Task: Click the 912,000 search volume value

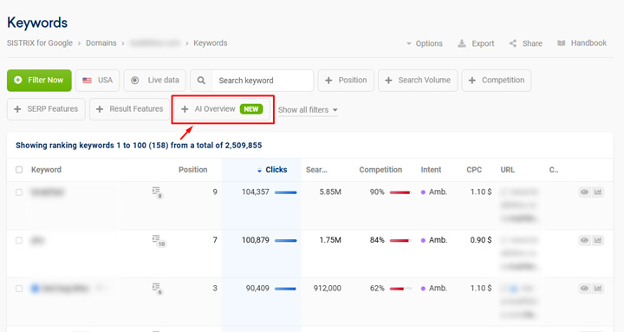Action: click(327, 288)
